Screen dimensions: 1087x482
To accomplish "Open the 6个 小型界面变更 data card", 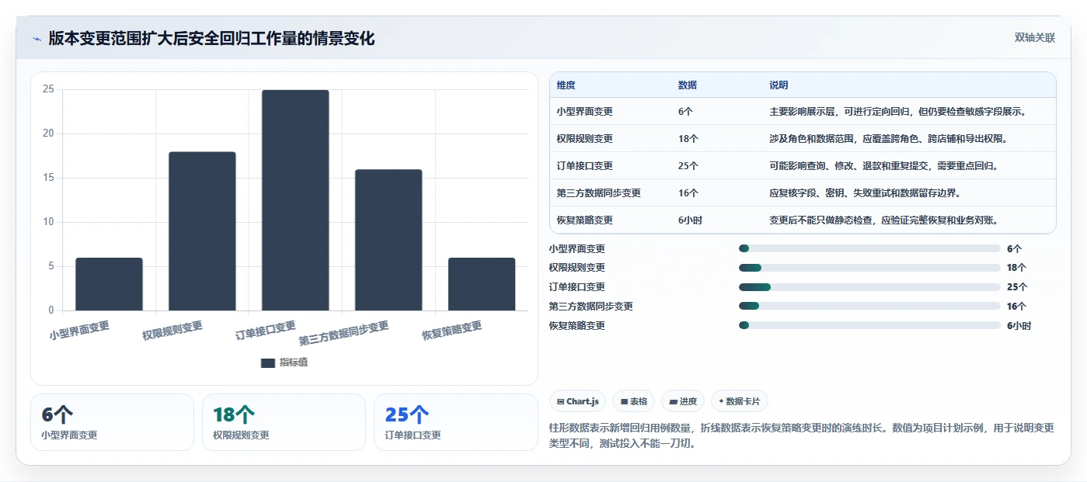I will tap(112, 422).
